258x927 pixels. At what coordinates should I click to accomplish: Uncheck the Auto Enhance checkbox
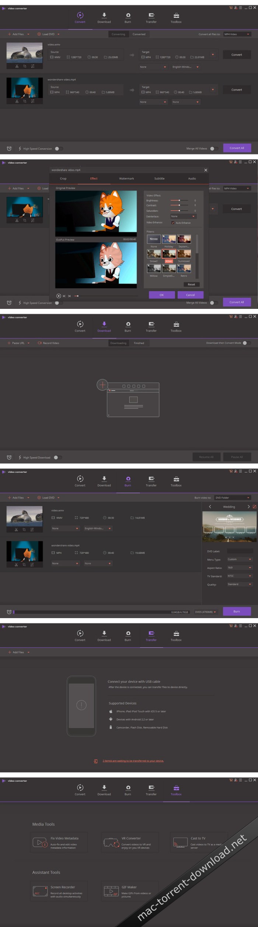click(173, 223)
